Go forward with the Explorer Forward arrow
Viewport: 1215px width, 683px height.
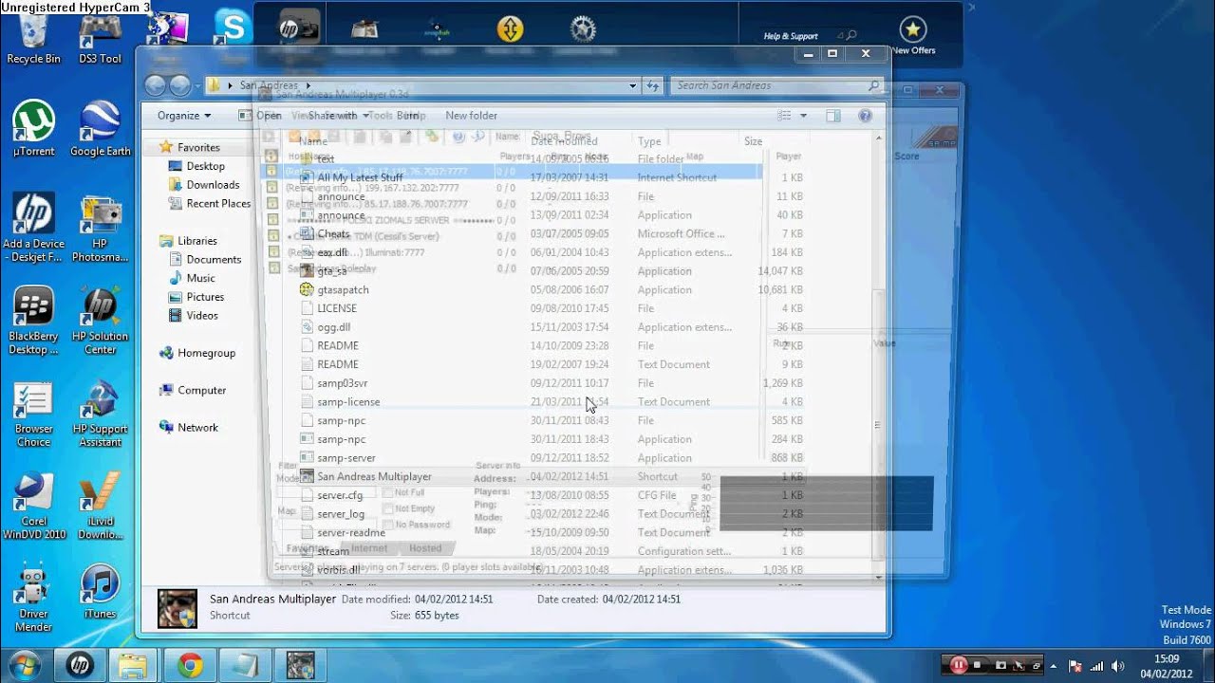(179, 85)
